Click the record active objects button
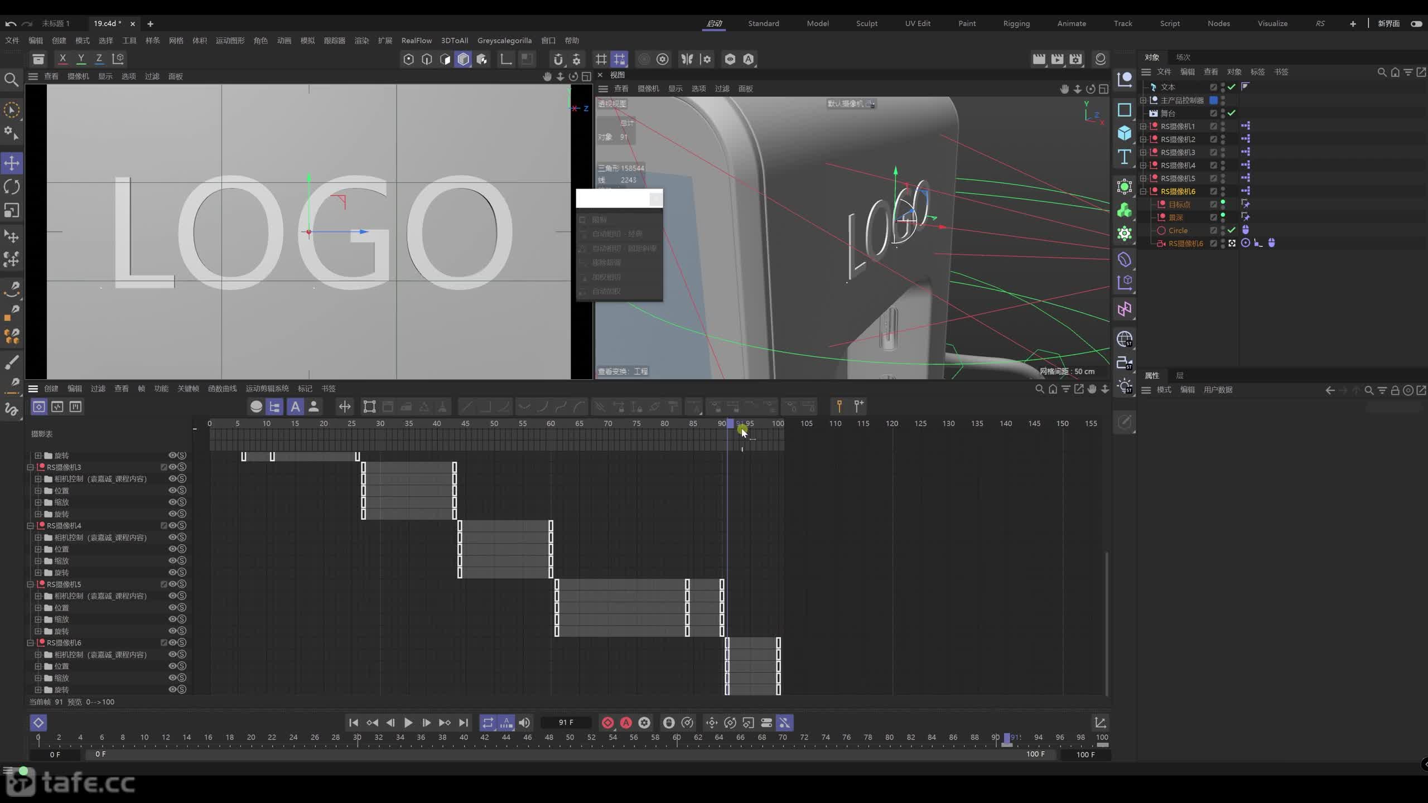The height and width of the screenshot is (803, 1428). [607, 723]
